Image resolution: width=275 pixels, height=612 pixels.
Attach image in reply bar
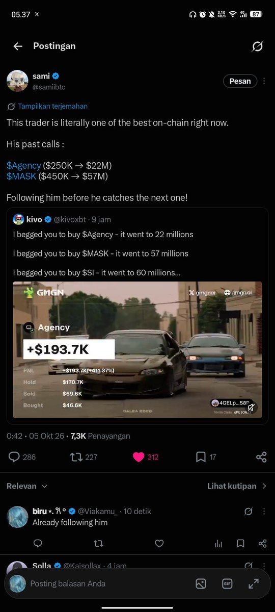[x=201, y=584]
